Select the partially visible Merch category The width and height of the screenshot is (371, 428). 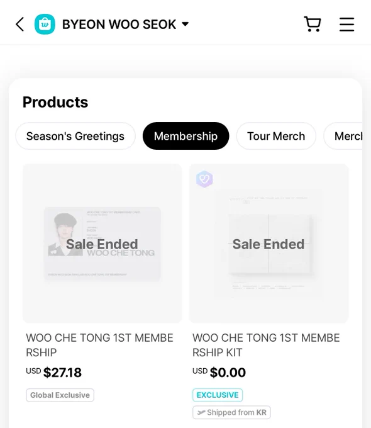(x=343, y=136)
